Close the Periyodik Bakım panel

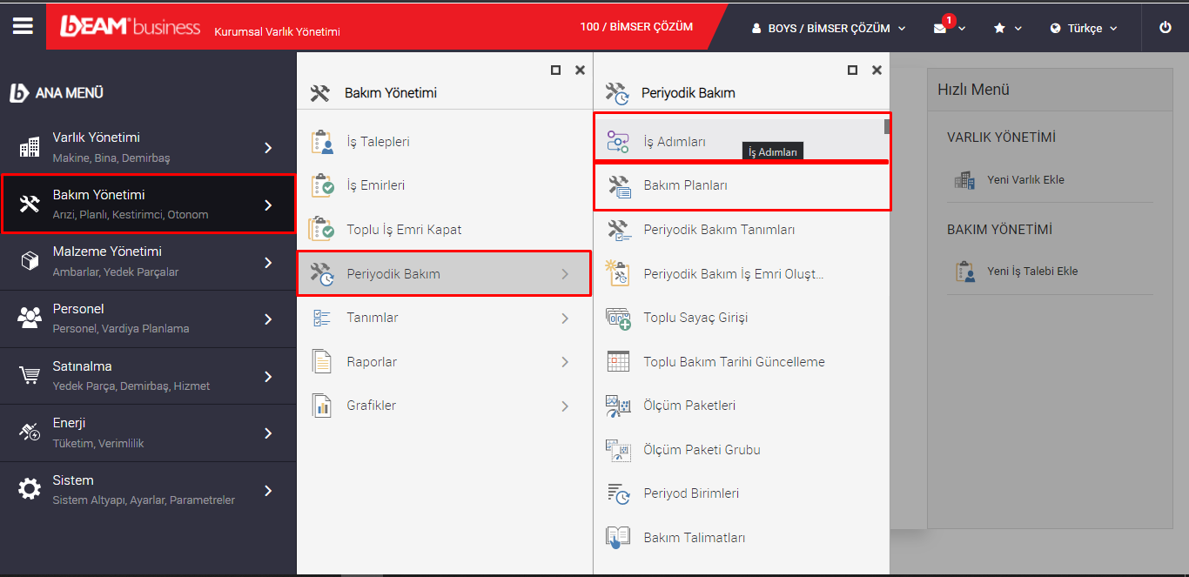pos(877,70)
